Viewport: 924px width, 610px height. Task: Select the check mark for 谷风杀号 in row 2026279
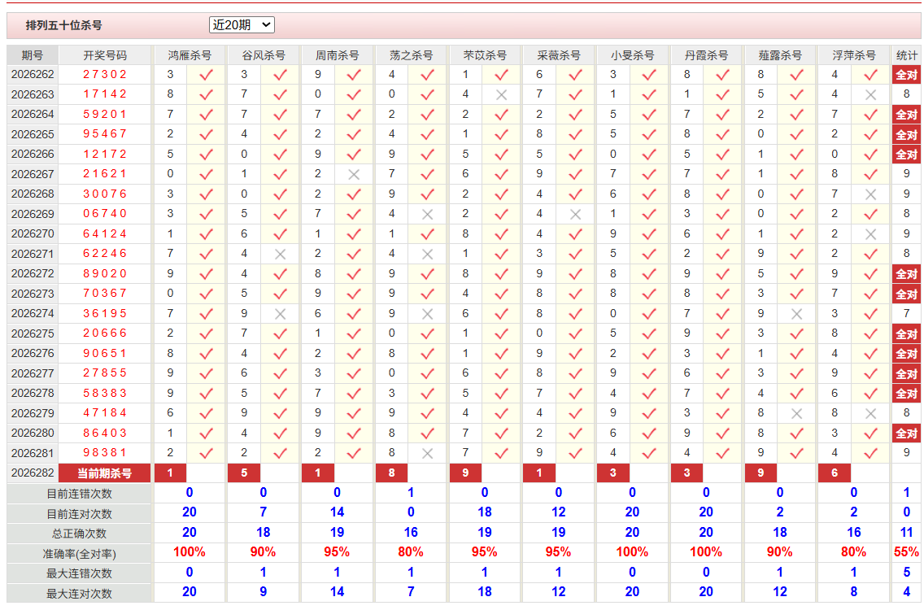pyautogui.click(x=280, y=413)
